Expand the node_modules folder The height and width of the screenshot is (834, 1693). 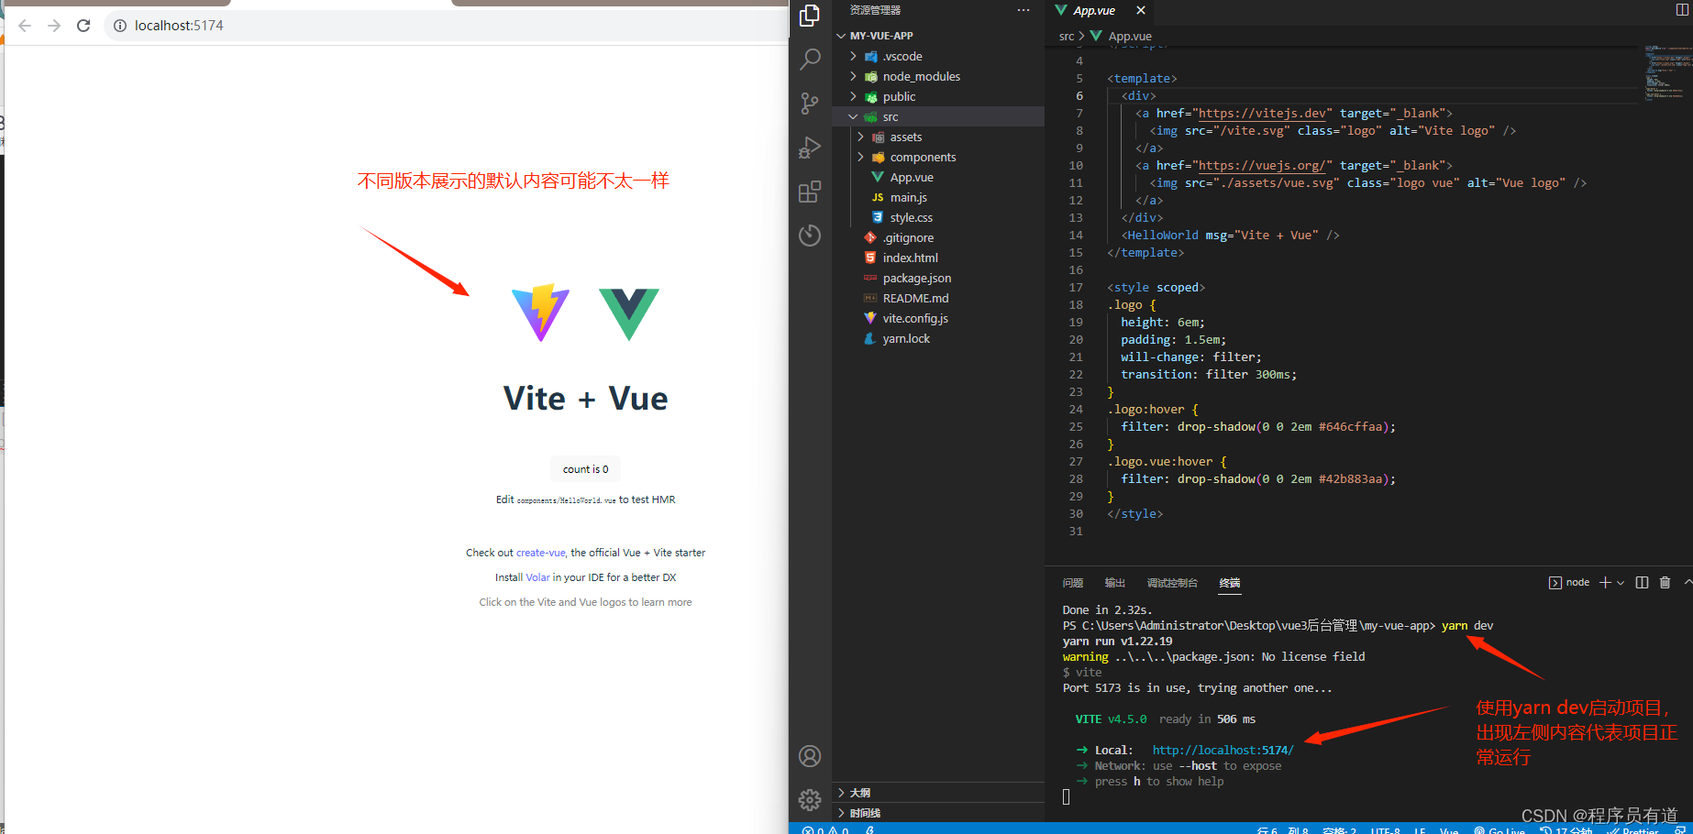(853, 76)
